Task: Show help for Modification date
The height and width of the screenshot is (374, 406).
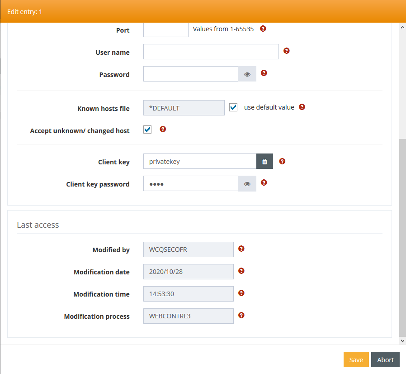Action: click(241, 271)
